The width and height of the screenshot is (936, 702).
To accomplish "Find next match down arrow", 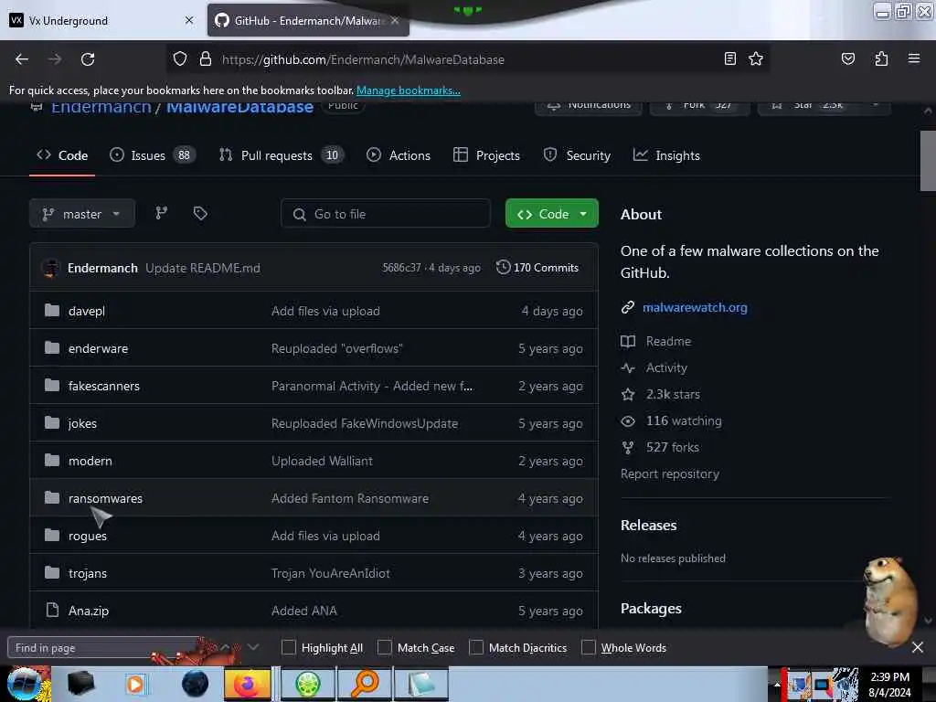I will [x=253, y=647].
